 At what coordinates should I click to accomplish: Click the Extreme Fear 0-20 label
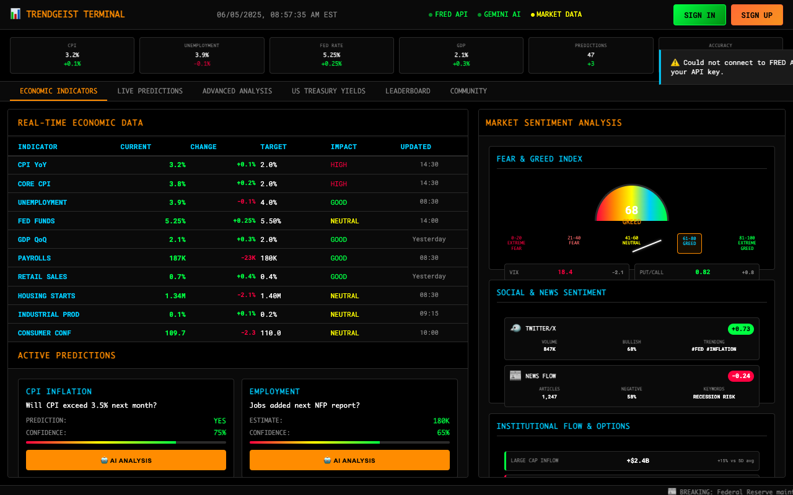516,243
